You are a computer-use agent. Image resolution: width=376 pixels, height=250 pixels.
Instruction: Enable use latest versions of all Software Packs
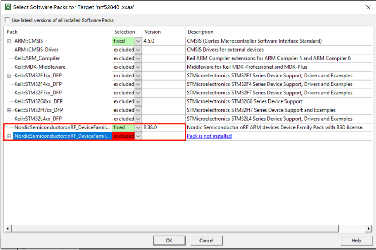[x=7, y=20]
